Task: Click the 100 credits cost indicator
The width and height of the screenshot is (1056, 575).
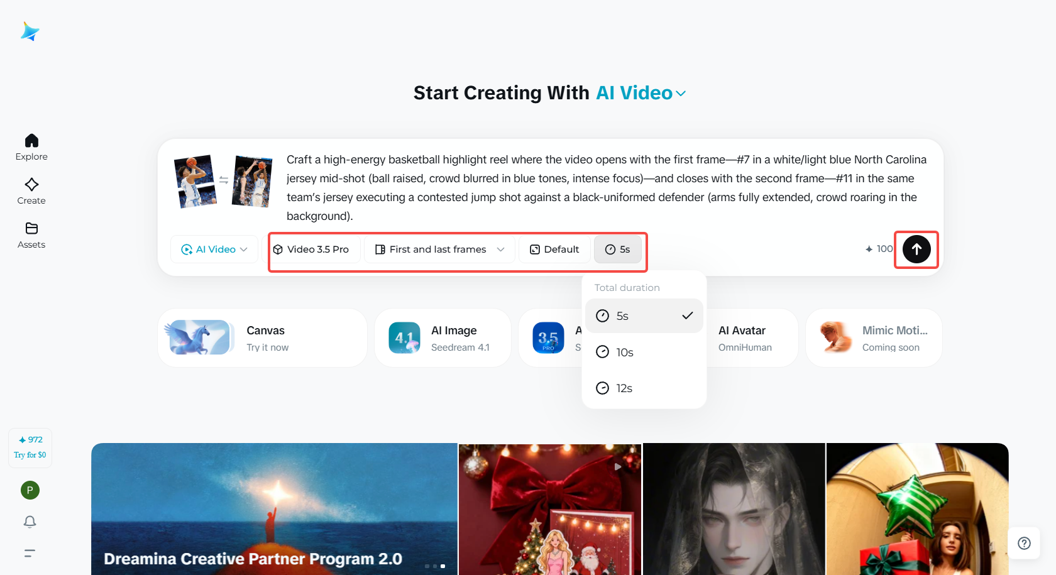Action: click(879, 249)
